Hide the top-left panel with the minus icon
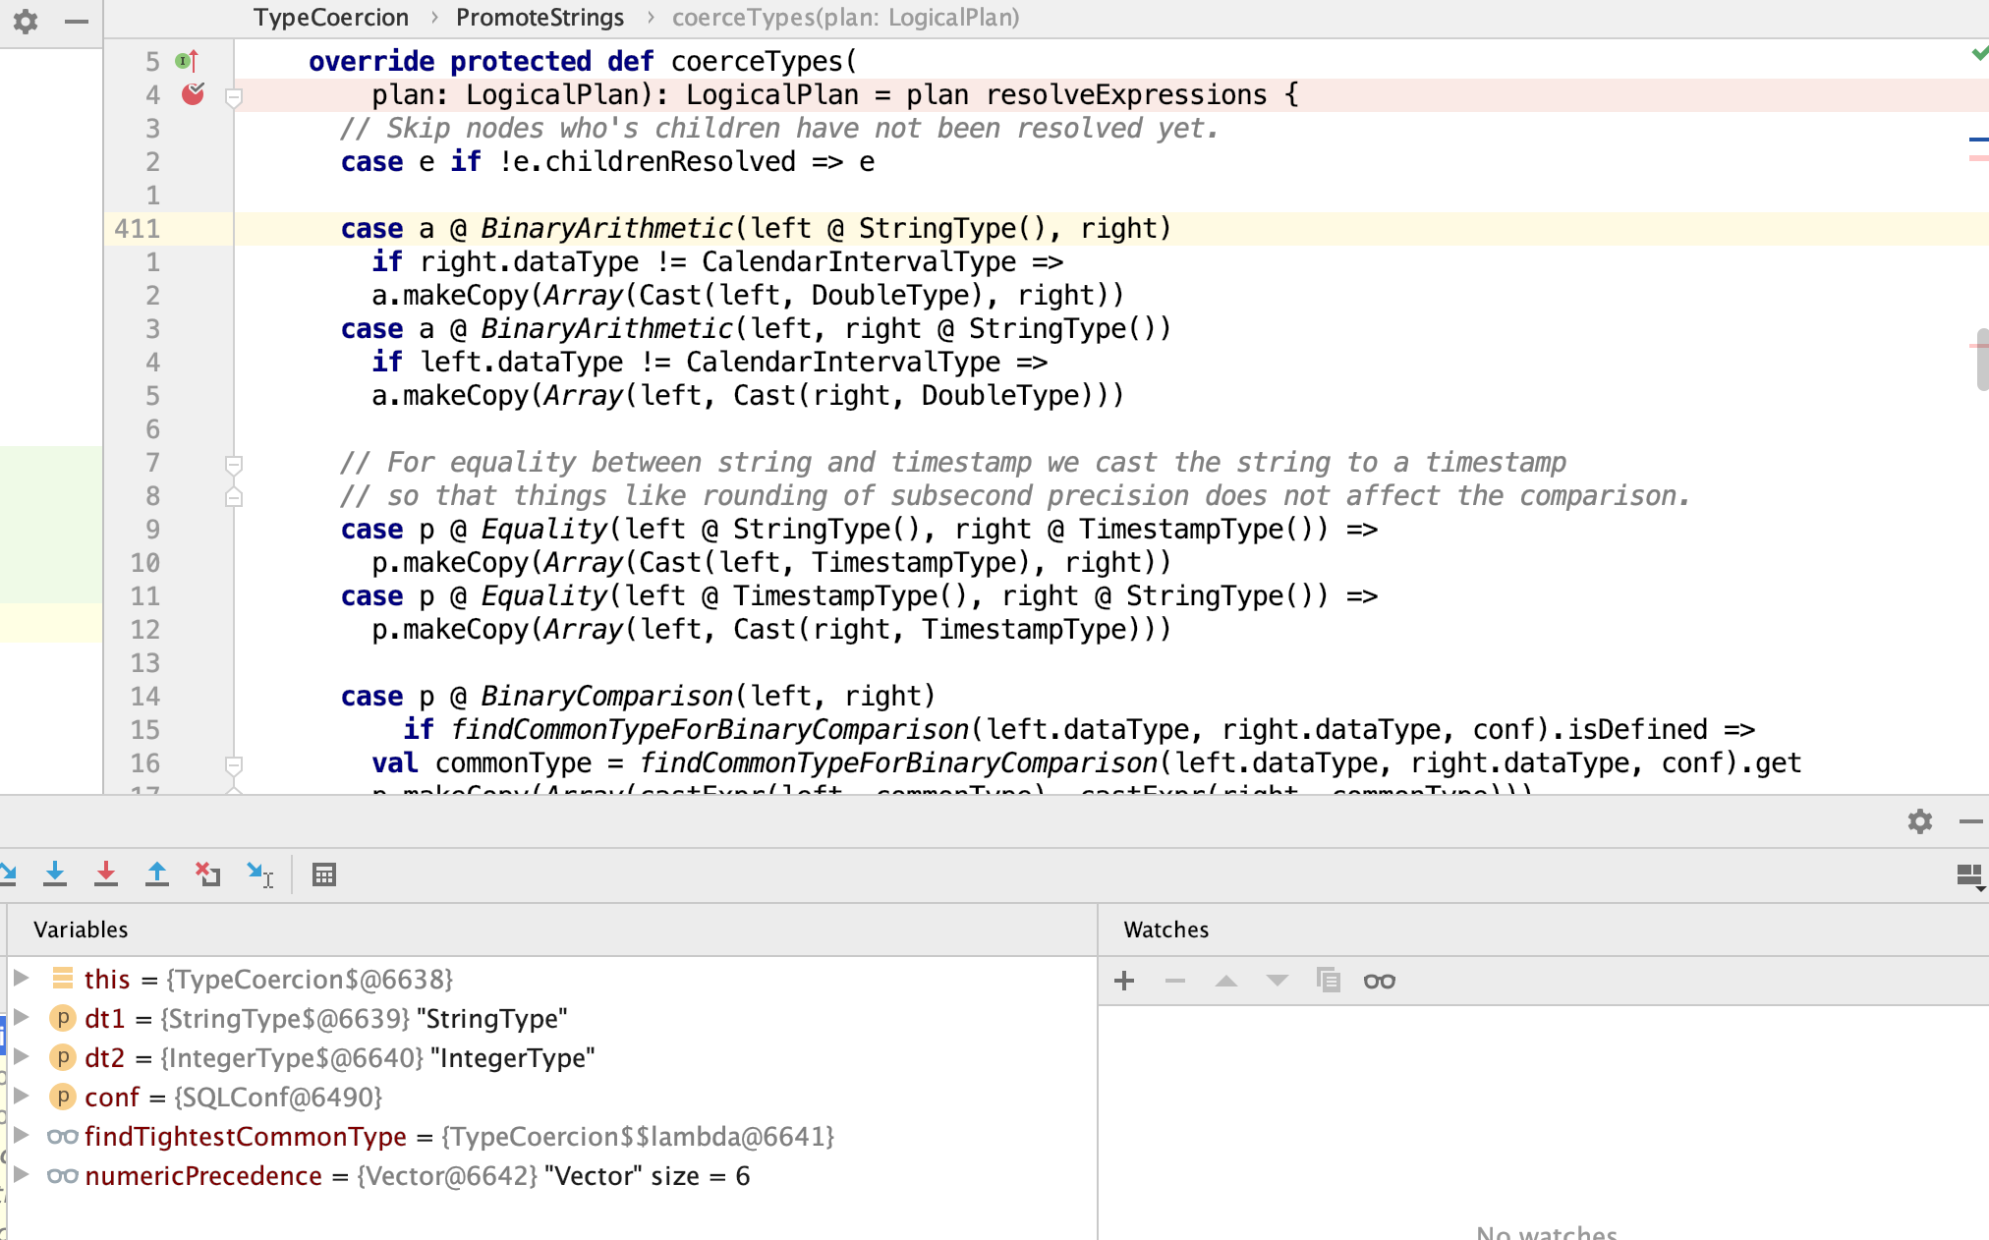This screenshot has height=1240, width=1989. pyautogui.click(x=76, y=21)
